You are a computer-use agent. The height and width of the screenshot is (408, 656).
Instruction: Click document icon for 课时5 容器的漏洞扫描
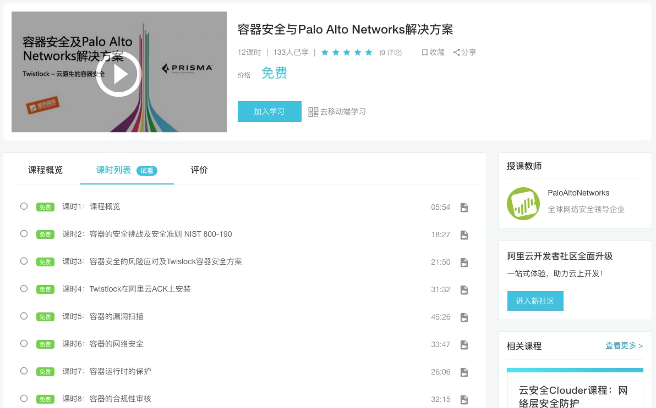click(464, 317)
